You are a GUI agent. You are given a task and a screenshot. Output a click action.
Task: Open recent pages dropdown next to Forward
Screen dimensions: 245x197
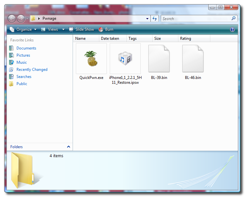pyautogui.click(x=27, y=19)
